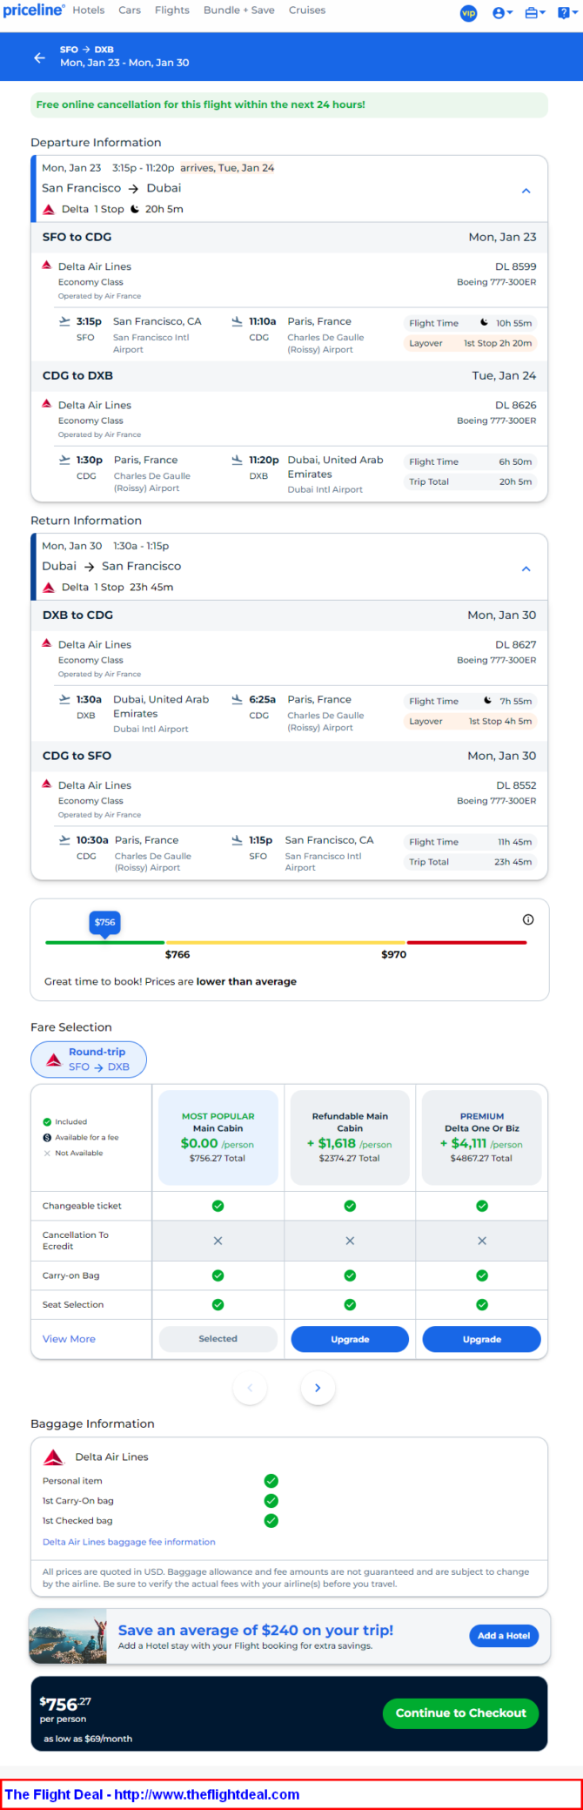Show previous fare options with left arrow
583x1810 pixels.
(x=250, y=1388)
